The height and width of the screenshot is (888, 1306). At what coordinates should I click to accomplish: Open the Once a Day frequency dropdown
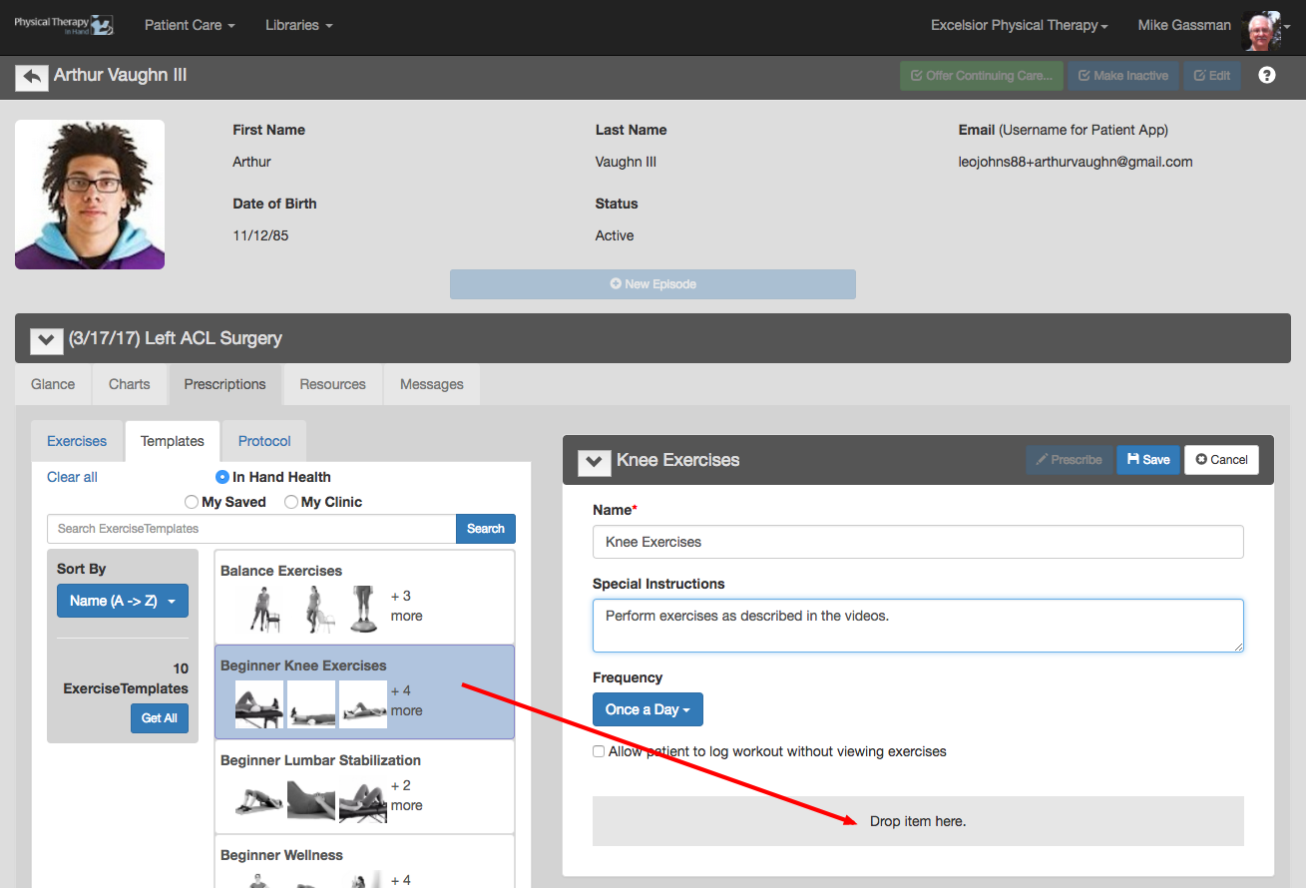pos(648,709)
